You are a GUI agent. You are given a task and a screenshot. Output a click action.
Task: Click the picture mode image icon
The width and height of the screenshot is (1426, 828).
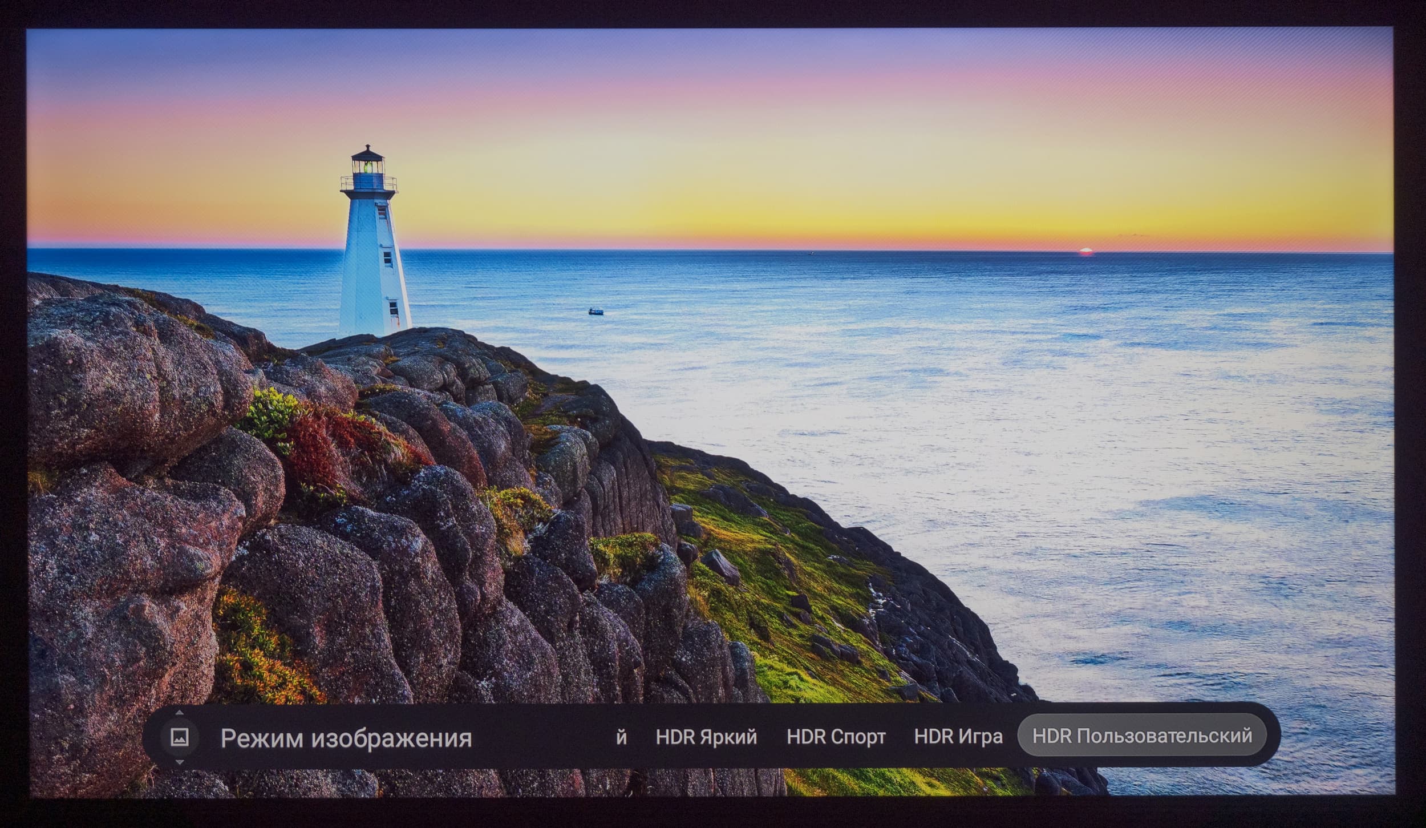pyautogui.click(x=180, y=737)
